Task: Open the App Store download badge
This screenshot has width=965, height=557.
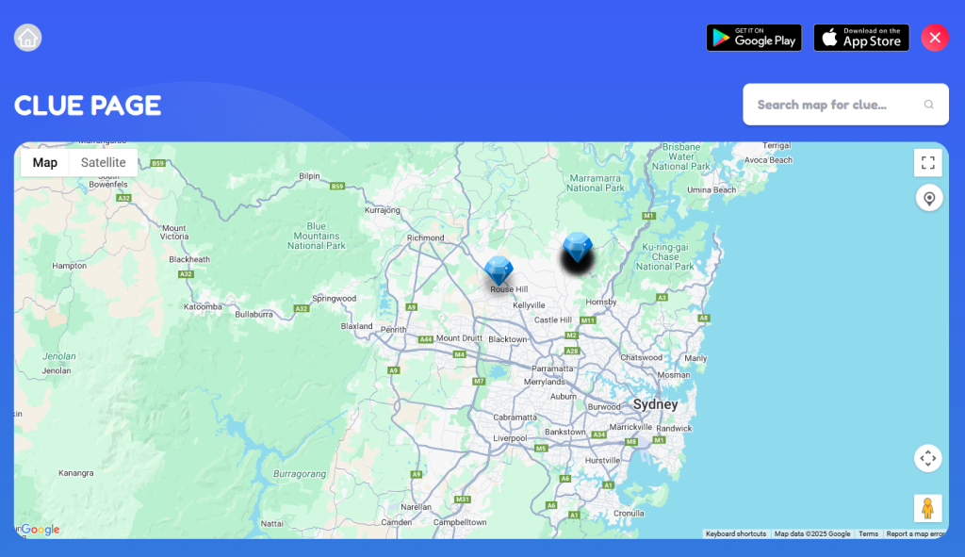Action: point(861,38)
